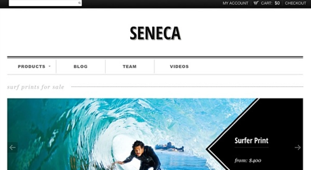Open the TEAM menu item
This screenshot has height=170, width=311.
pyautogui.click(x=130, y=66)
